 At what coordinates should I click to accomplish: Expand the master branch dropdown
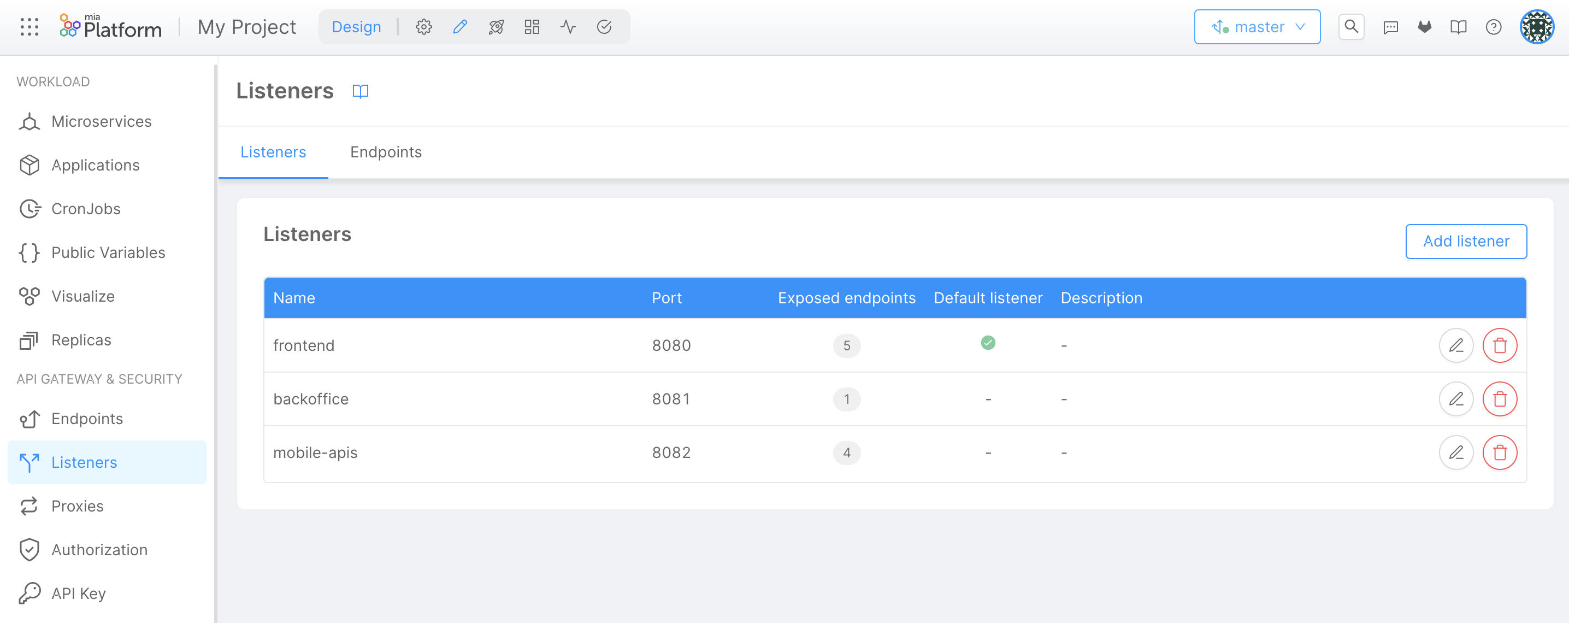click(1257, 27)
